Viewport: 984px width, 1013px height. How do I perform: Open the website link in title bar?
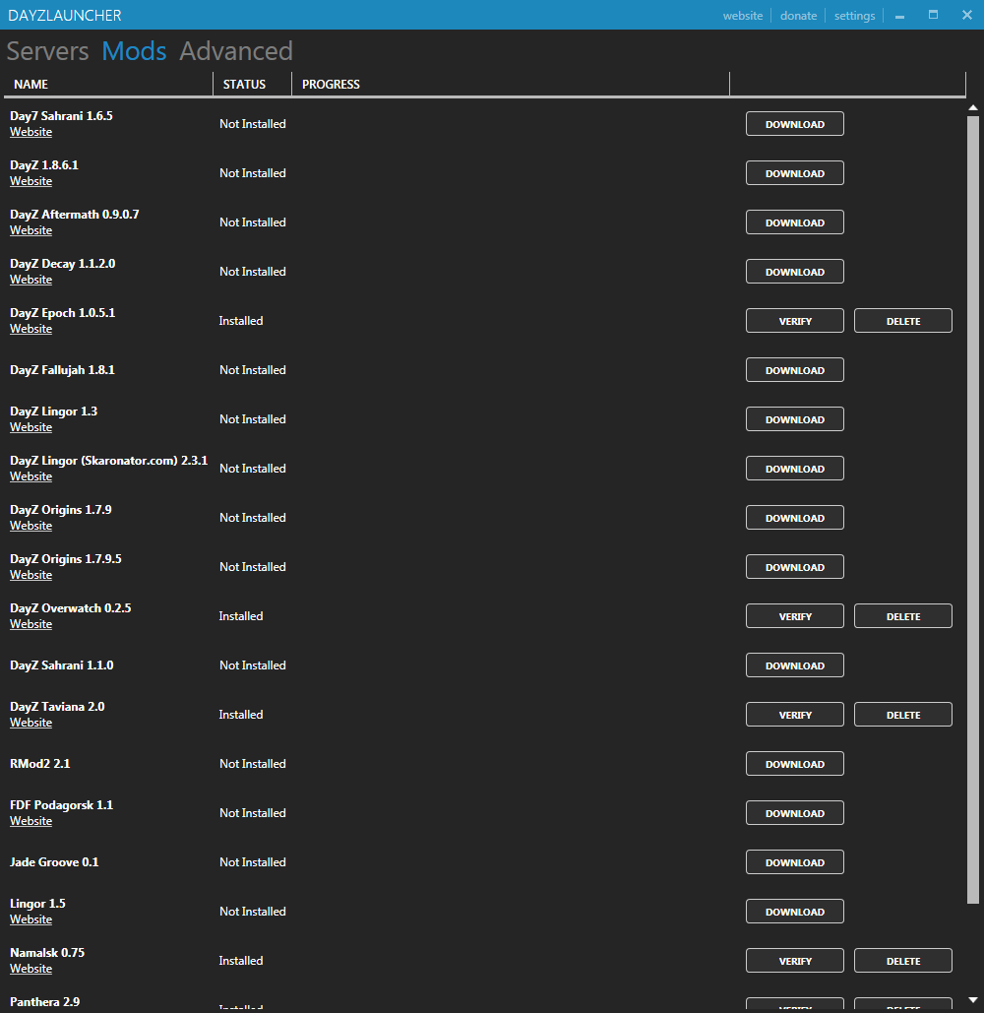coord(743,16)
